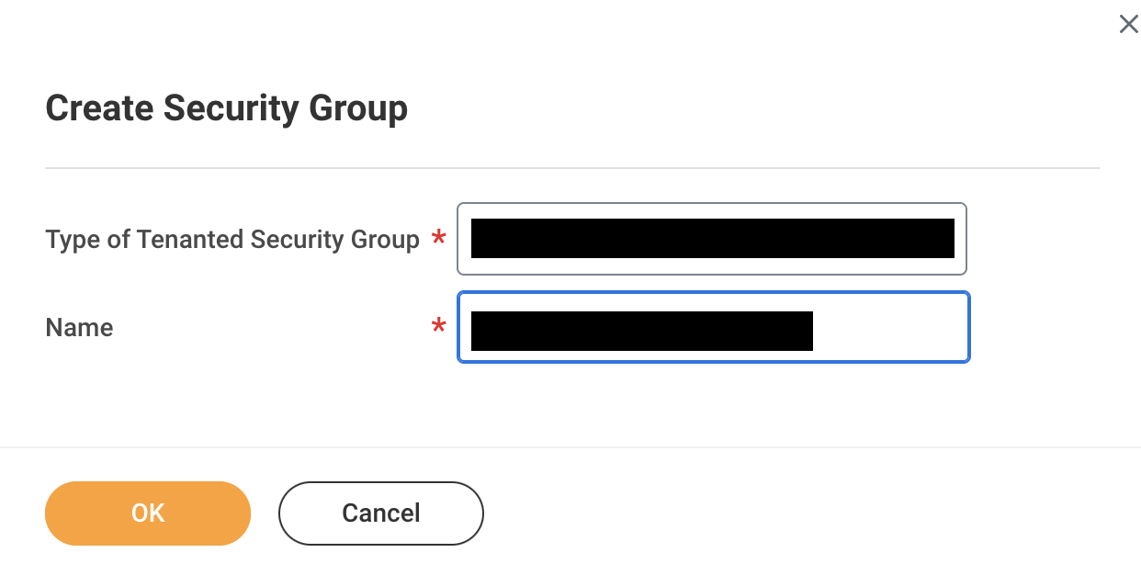Open the Type of Tenanted Security Group dropdown
The image size is (1141, 575).
(712, 239)
